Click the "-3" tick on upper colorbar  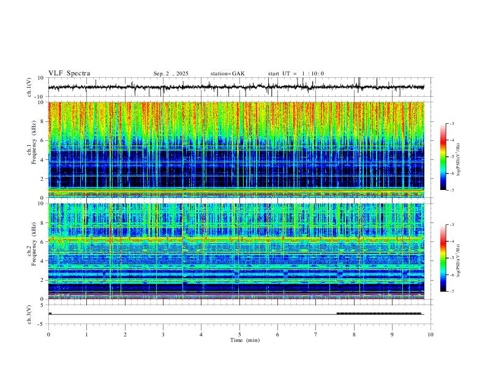tap(451, 124)
